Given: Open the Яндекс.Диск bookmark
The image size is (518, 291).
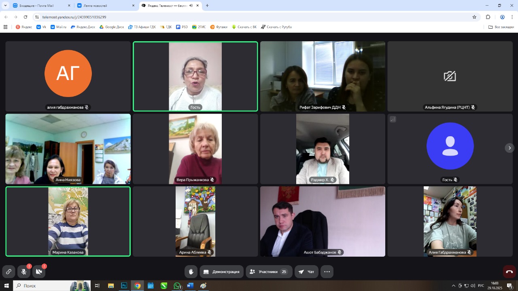Looking at the screenshot, I should pyautogui.click(x=83, y=27).
